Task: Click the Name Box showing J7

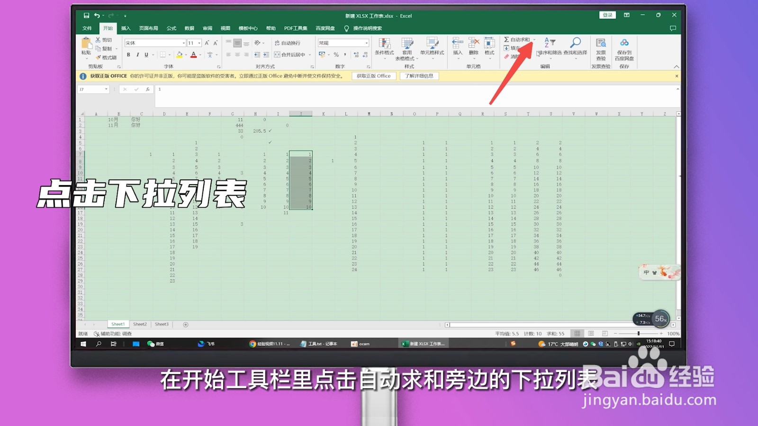Action: [x=92, y=89]
